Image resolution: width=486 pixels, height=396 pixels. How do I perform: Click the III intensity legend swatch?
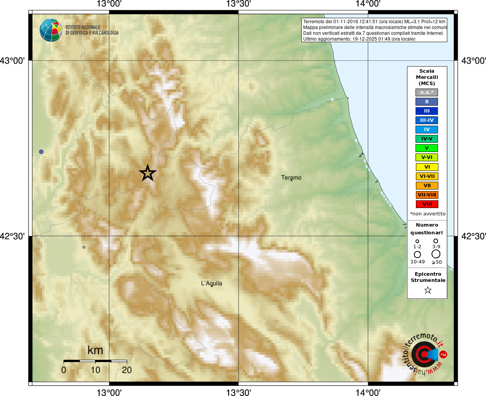point(427,111)
